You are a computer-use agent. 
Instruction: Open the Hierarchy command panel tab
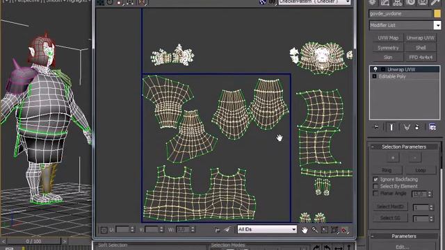tap(397, 2)
